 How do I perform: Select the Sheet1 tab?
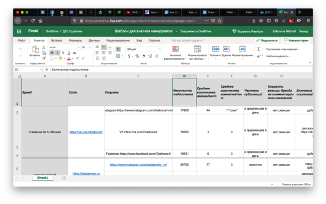pyautogui.click(x=42, y=178)
